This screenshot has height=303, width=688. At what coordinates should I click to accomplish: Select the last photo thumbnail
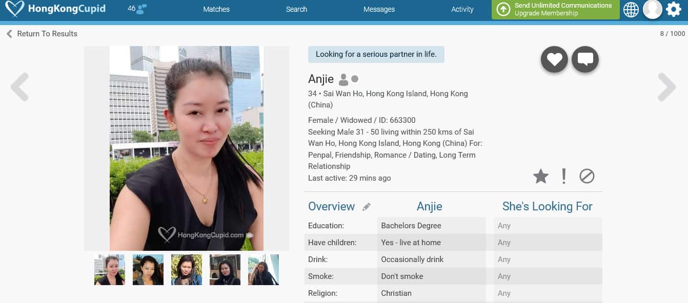(264, 270)
